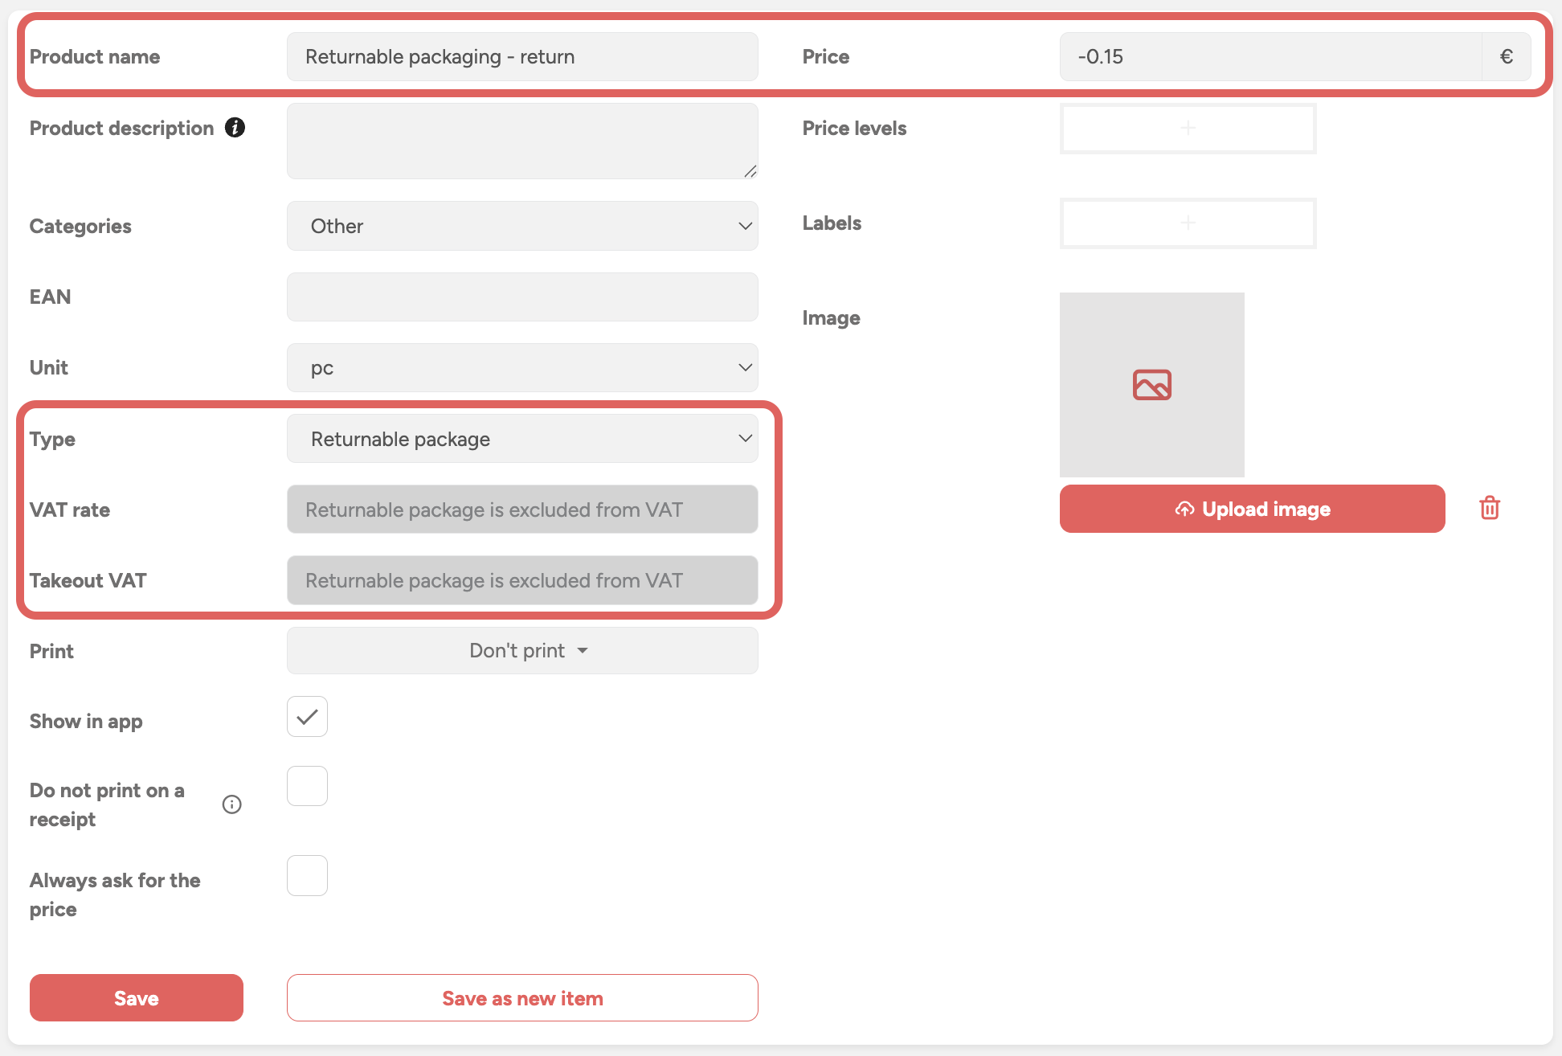Click the Upload image button
This screenshot has width=1562, height=1056.
pos(1252,509)
